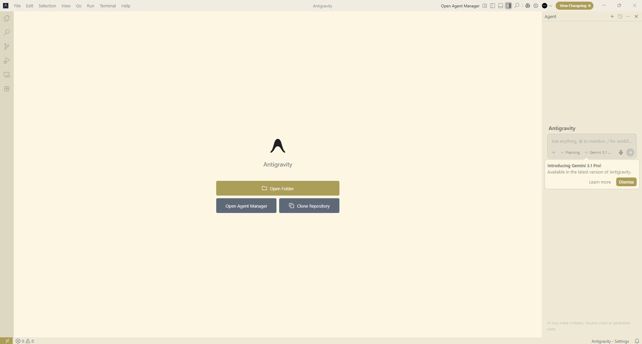Dismiss the View Changelog pill with X

[590, 6]
